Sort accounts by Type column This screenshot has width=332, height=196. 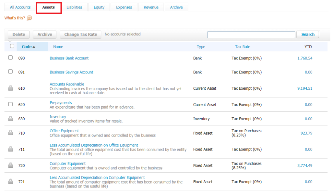click(201, 47)
